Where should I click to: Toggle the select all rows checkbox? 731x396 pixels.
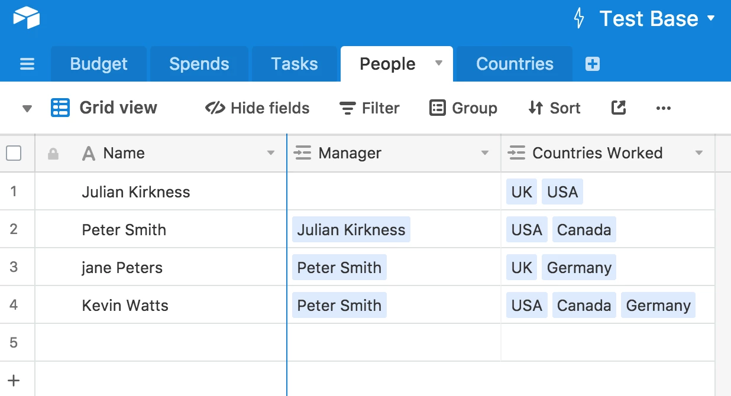14,154
